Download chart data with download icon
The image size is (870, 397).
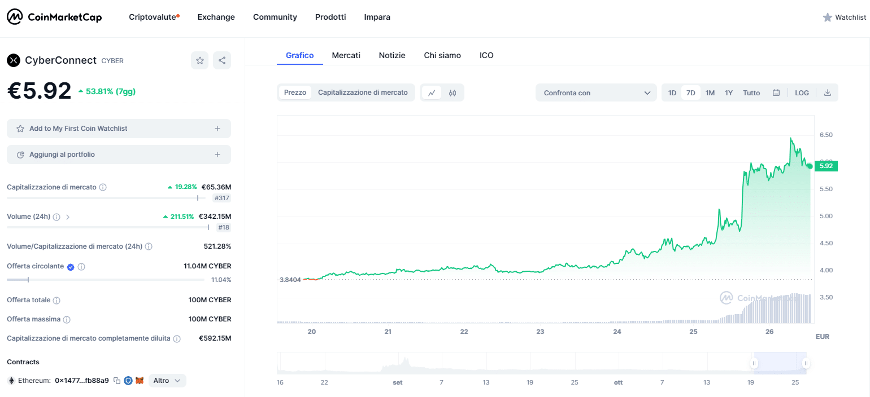(828, 93)
